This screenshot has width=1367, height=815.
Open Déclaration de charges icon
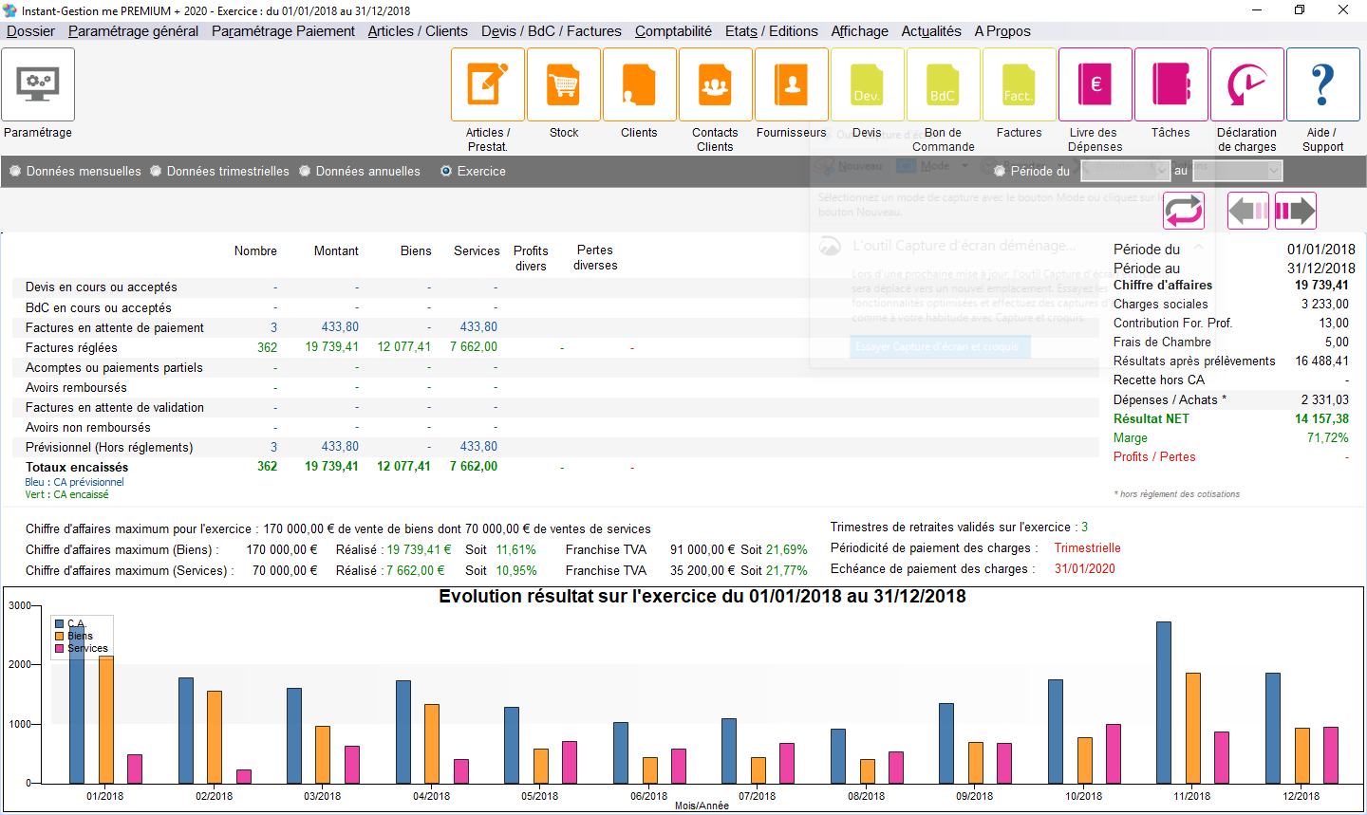click(1247, 84)
